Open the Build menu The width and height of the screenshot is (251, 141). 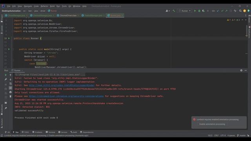tap(52, 6)
